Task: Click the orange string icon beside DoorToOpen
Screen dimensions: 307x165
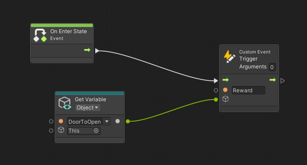Action: pos(61,122)
